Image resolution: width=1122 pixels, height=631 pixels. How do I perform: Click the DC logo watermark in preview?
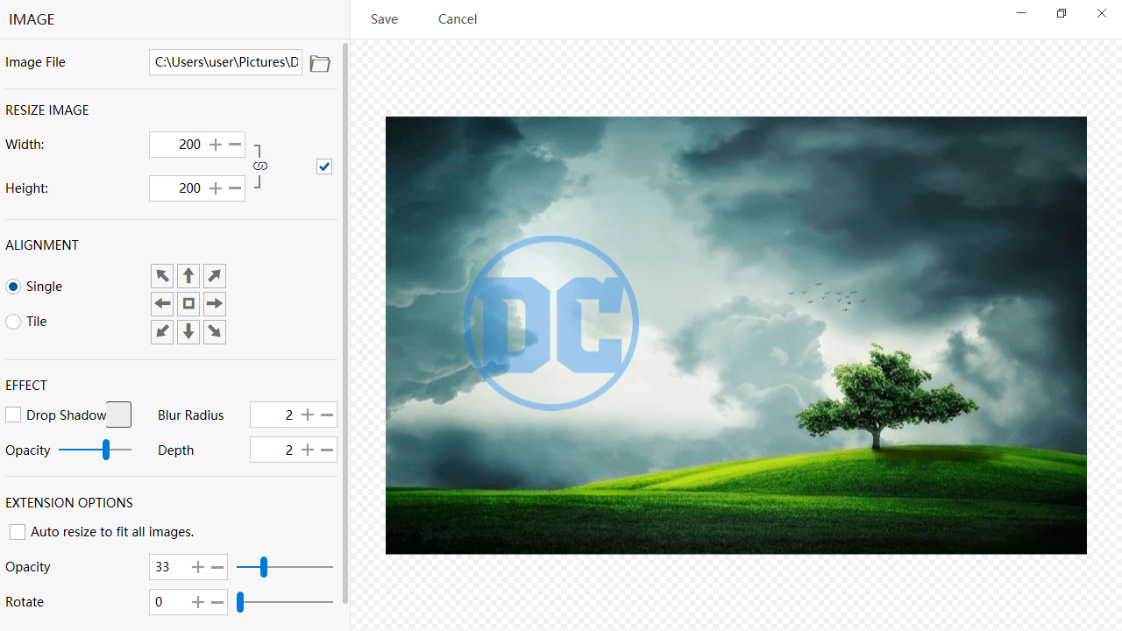click(551, 323)
